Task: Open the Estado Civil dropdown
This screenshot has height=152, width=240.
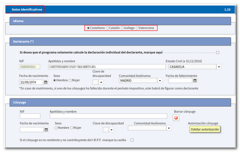Action: [x=219, y=67]
